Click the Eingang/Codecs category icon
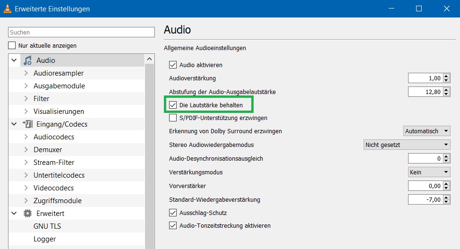This screenshot has width=460, height=249. (27, 124)
